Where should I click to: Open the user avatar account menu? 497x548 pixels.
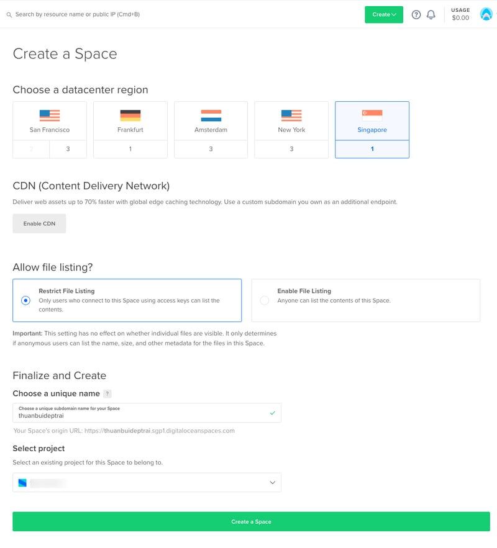[x=486, y=14]
